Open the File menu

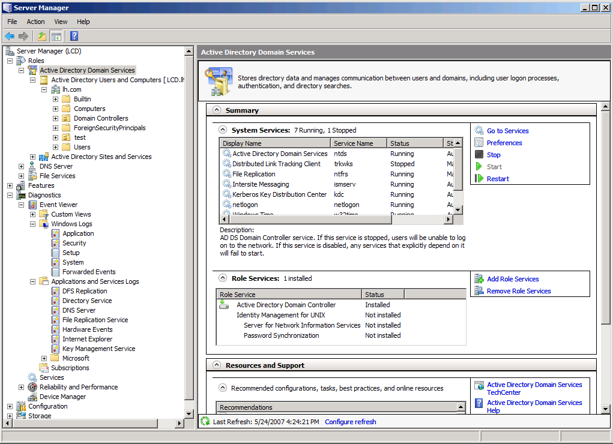click(12, 22)
